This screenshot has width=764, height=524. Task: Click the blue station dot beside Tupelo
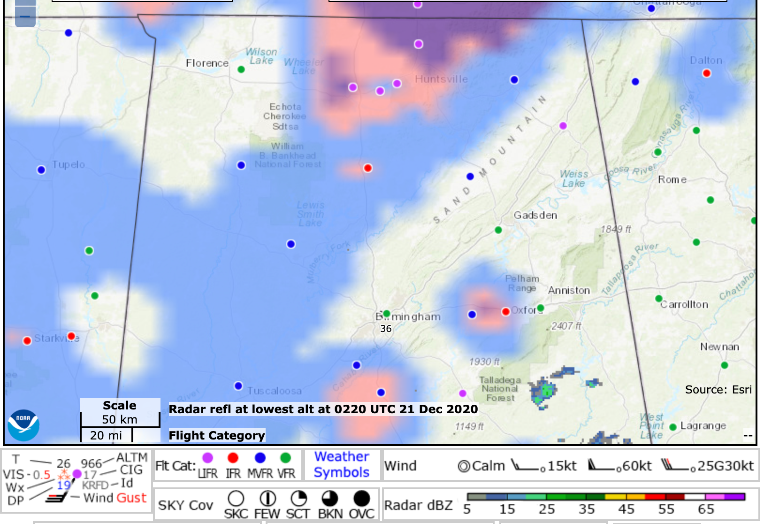pyautogui.click(x=41, y=170)
